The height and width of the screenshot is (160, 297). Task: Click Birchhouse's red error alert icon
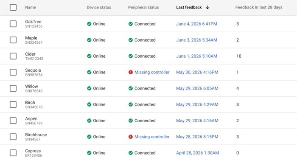(131, 137)
